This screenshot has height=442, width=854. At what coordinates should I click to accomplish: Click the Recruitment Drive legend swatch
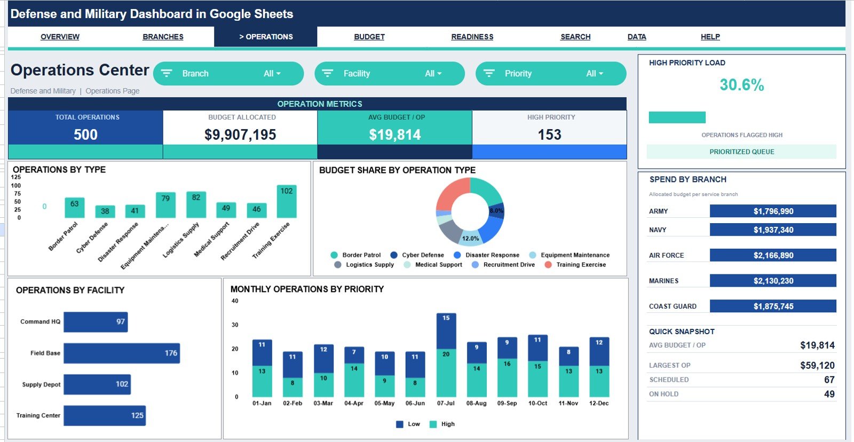[475, 265]
